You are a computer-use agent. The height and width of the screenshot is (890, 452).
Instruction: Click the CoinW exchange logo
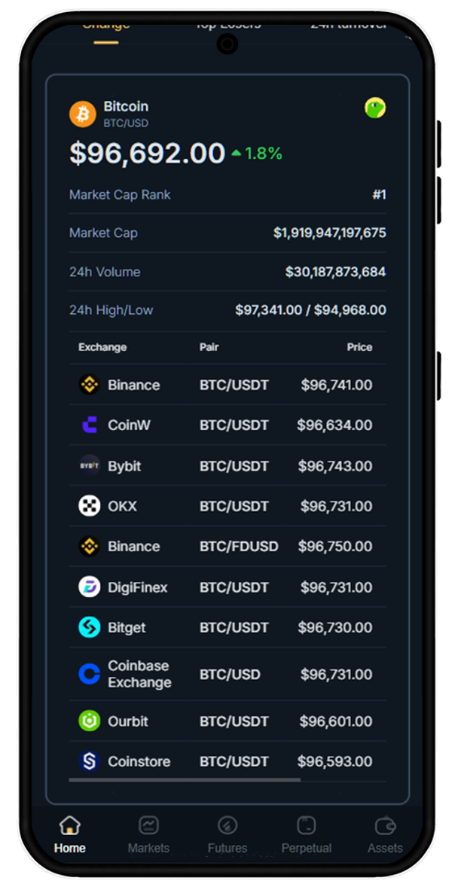tap(90, 425)
